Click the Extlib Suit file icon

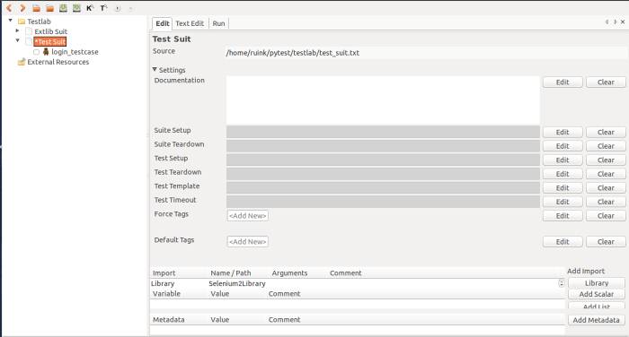(29, 31)
